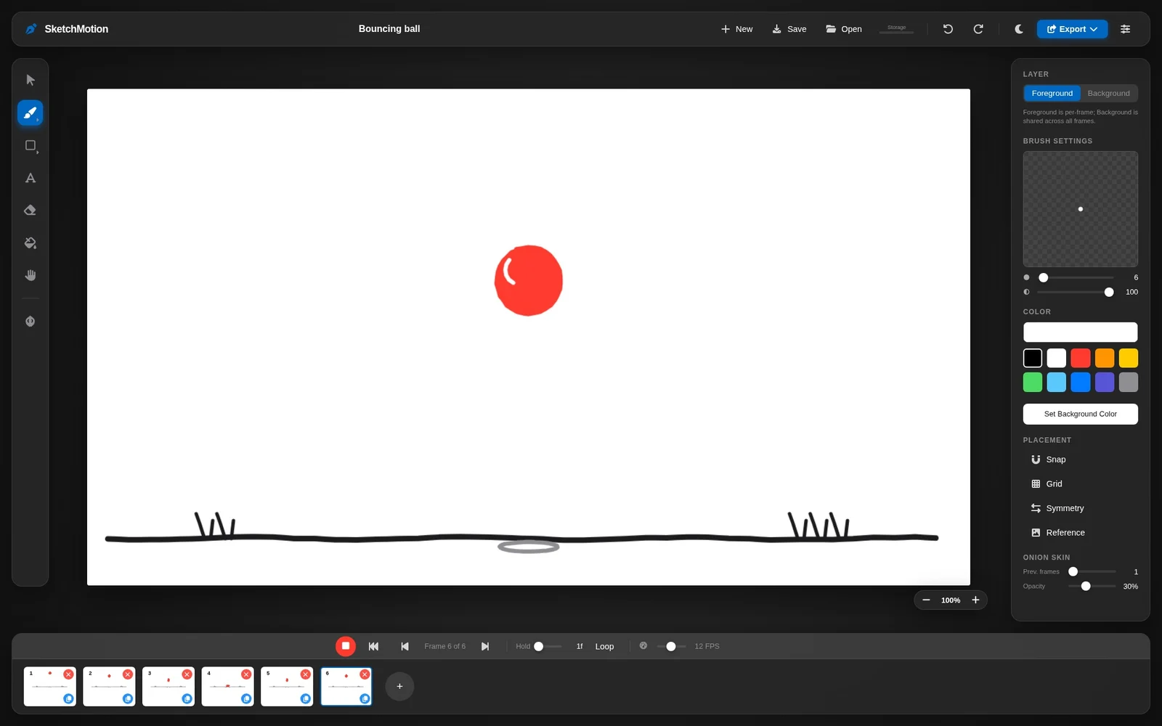Open the Export dropdown
This screenshot has width=1162, height=726.
[1072, 29]
